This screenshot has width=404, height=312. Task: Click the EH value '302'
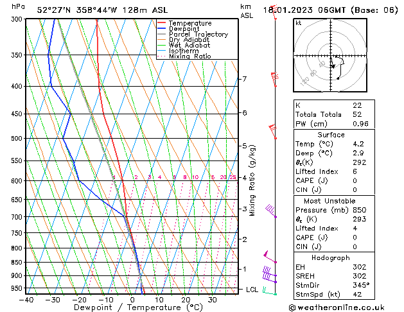tap(360, 267)
